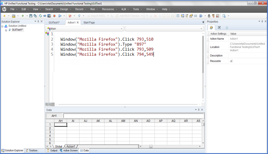Select the first Properties panel tab icon
Image resolution: width=268 pixels, height=154 pixels.
point(212,28)
